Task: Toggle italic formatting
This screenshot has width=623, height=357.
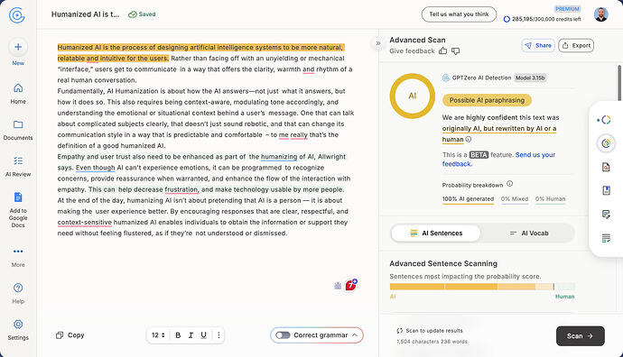Action: click(x=191, y=335)
